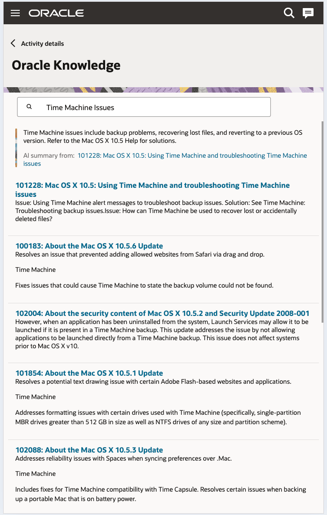Click the Oracle Knowledge page heading
The width and height of the screenshot is (327, 515).
click(x=66, y=65)
